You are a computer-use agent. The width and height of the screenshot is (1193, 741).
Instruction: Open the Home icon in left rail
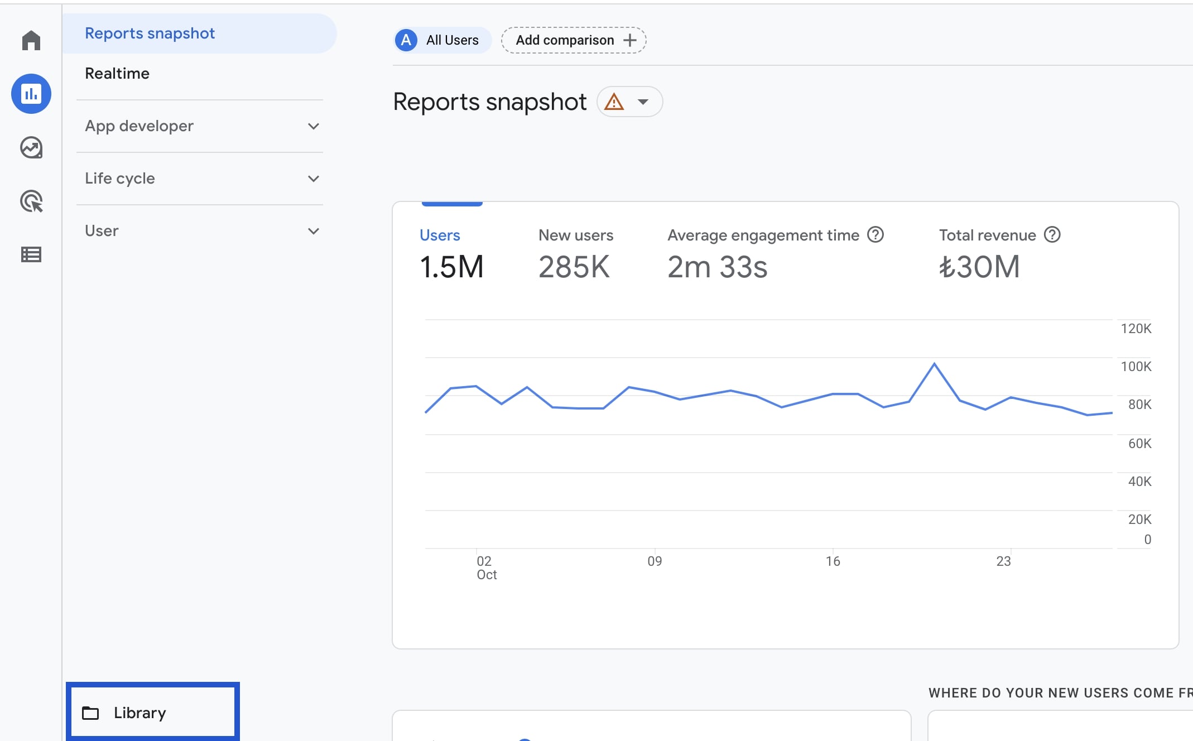point(31,40)
